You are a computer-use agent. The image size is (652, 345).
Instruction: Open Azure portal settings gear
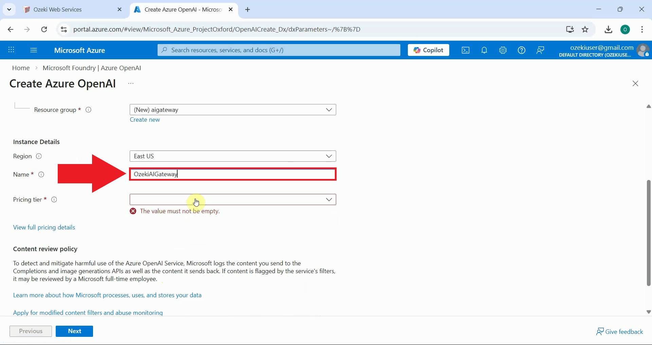coord(503,50)
